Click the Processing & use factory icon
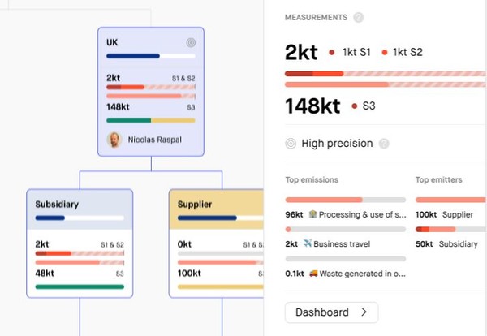Viewport: 487px width, 336px height. point(313,214)
